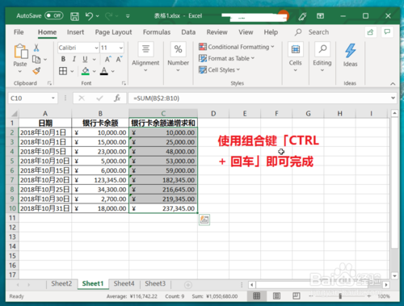Switch to the View tab
Viewport: 404px width, 306px height.
click(246, 32)
